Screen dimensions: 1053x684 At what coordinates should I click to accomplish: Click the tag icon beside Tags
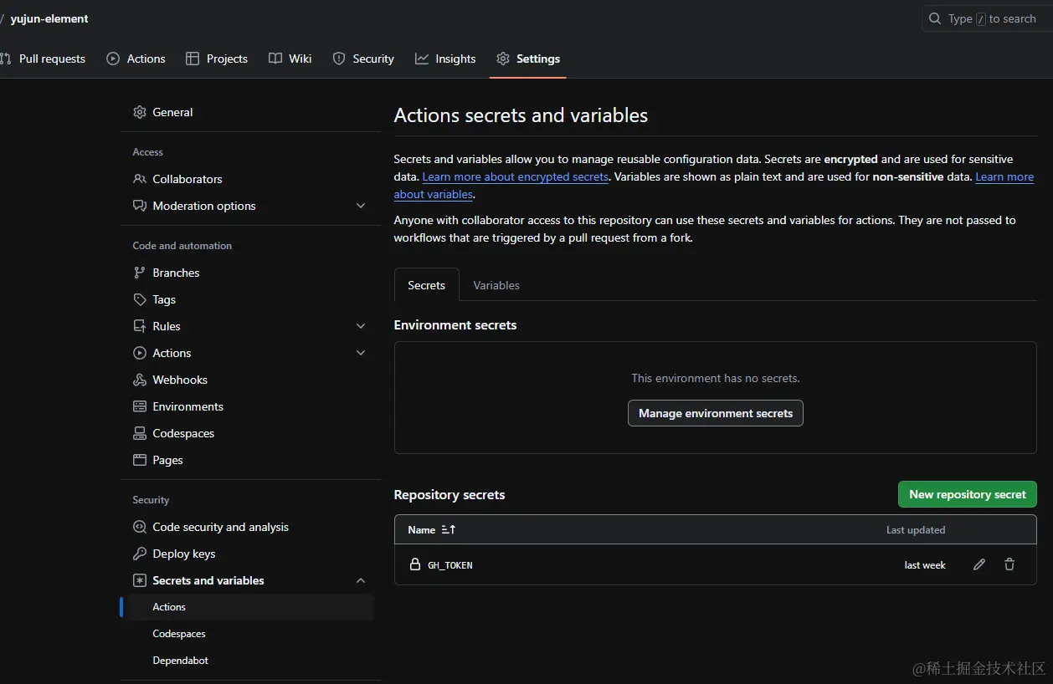click(140, 299)
